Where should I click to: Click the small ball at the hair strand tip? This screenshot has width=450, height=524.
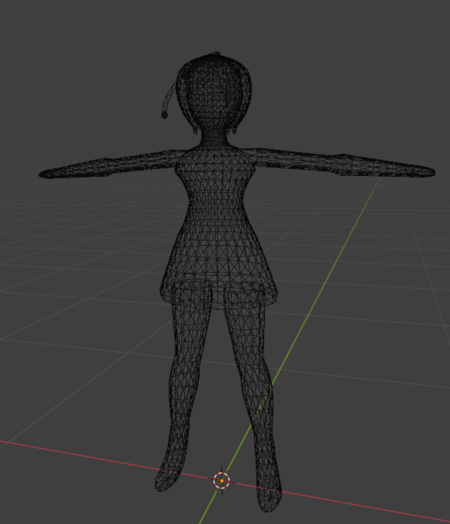(x=164, y=115)
